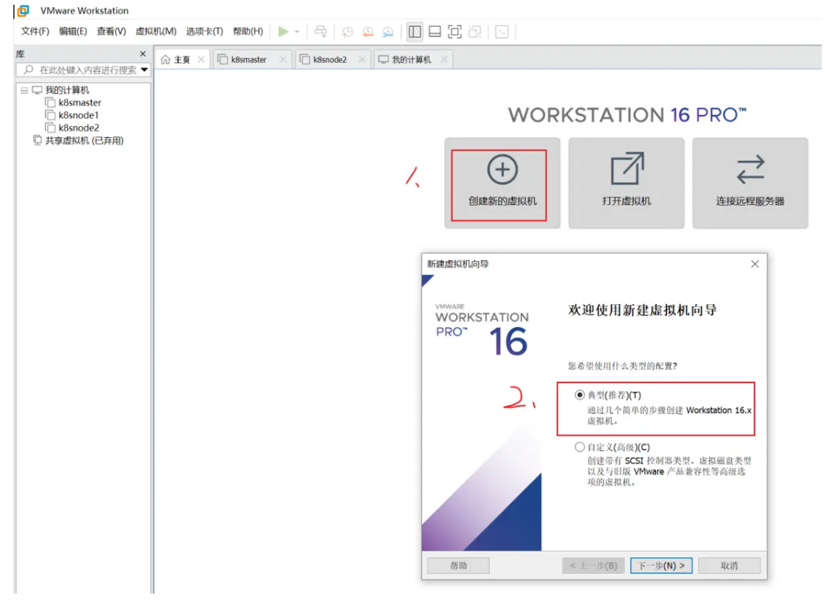The width and height of the screenshot is (825, 603).
Task: Open the library search dropdown arrow
Action: pyautogui.click(x=144, y=70)
